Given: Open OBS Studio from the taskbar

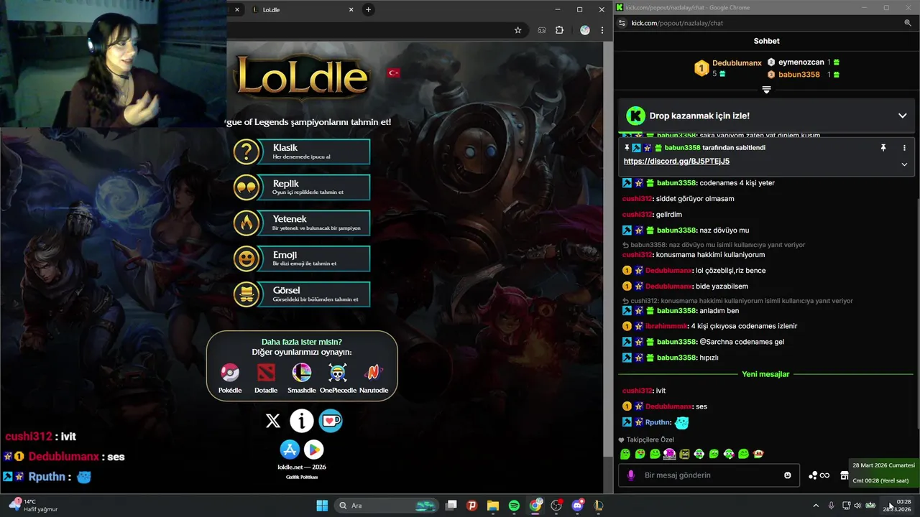Looking at the screenshot, I should 556,506.
